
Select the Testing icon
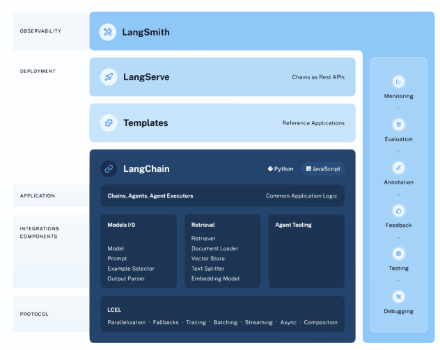coord(398,254)
